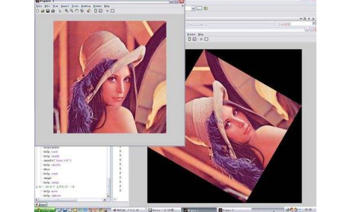Click the Open File folder icon

pos(43,11)
